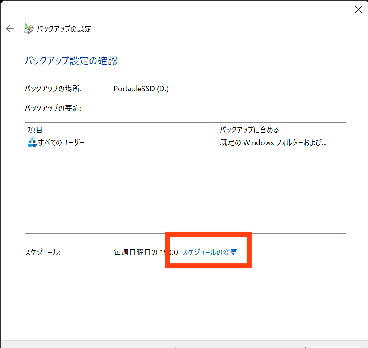Image resolution: width=368 pixels, height=348 pixels.
Task: Click the back arrow in the wizard header
Action: 10,29
